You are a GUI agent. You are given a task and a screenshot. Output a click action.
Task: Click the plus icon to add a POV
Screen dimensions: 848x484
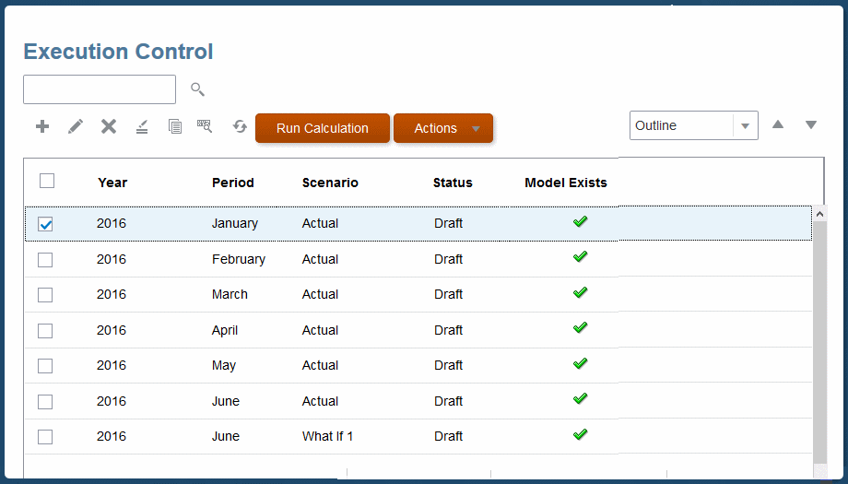[x=42, y=126]
